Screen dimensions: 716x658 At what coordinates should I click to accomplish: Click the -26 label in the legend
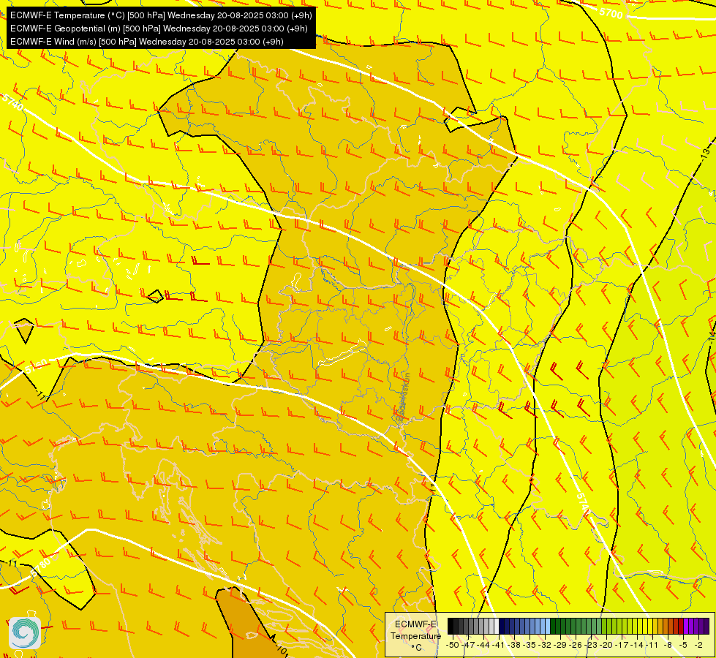pos(576,645)
